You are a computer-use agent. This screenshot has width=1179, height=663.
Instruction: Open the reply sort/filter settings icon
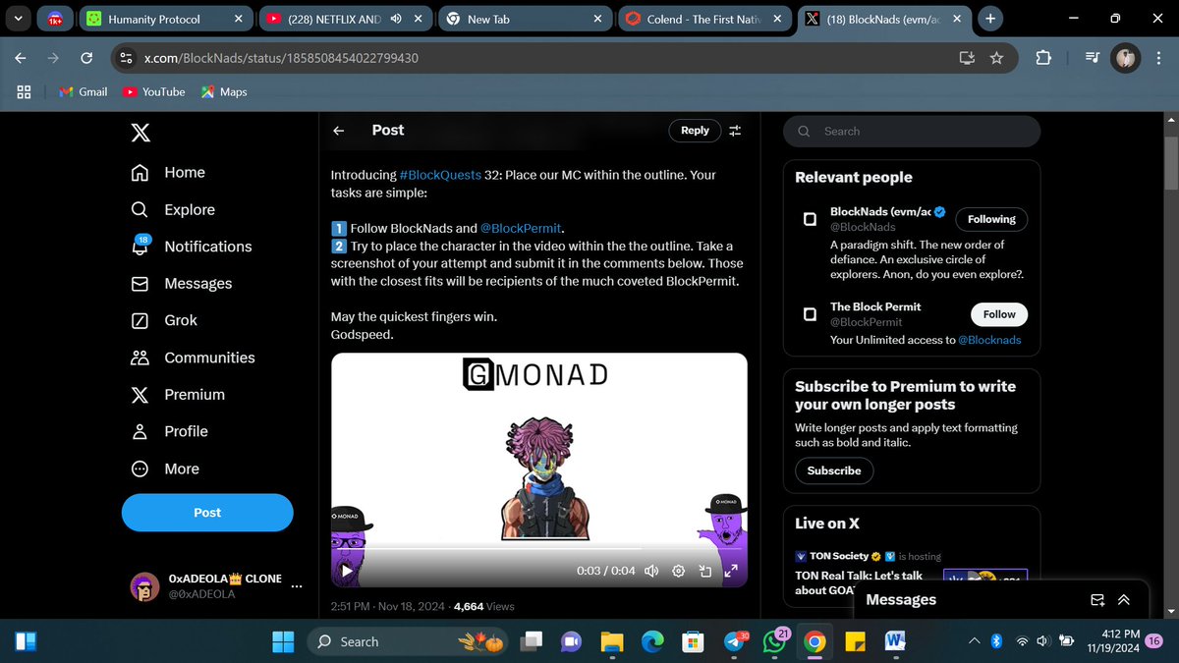(735, 131)
